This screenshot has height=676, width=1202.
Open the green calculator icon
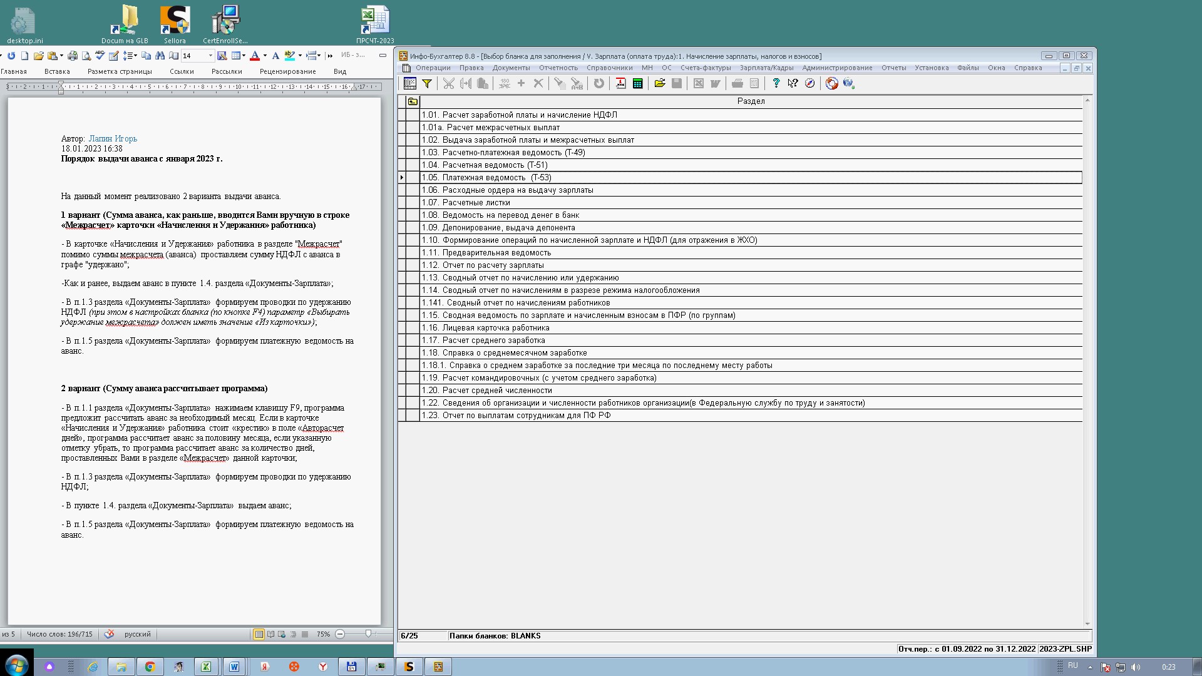638,83
